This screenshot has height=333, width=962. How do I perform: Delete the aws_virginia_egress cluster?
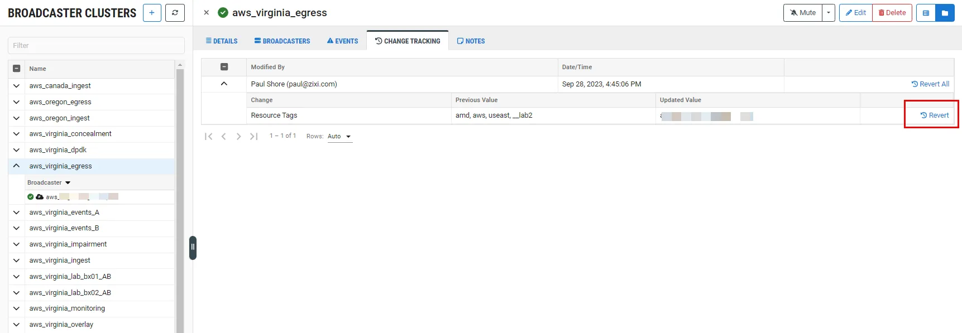pyautogui.click(x=892, y=13)
